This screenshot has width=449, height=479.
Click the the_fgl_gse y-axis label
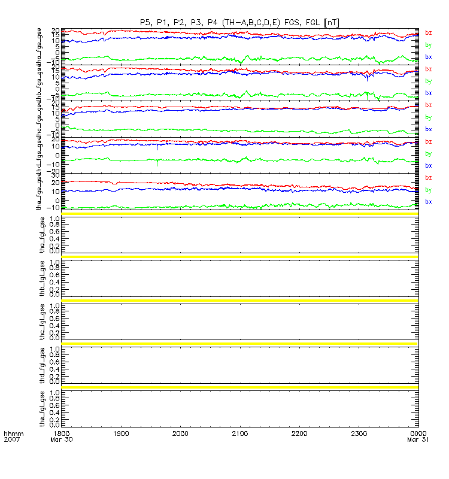(42, 409)
